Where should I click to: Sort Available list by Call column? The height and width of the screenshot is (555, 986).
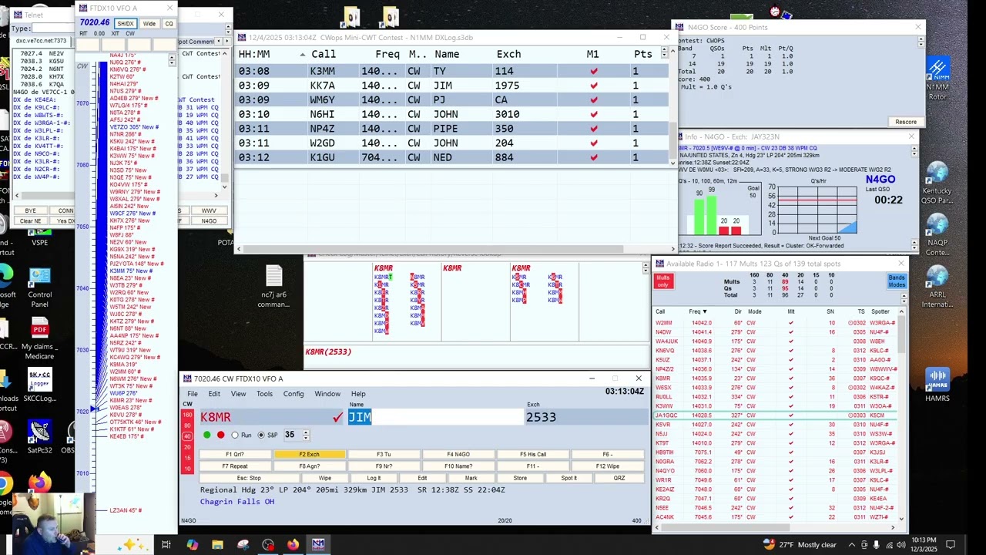(x=660, y=311)
